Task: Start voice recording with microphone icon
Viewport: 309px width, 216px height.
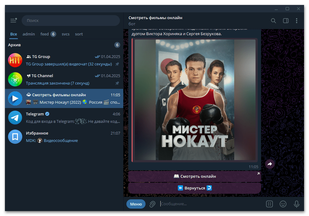Action: (x=296, y=204)
